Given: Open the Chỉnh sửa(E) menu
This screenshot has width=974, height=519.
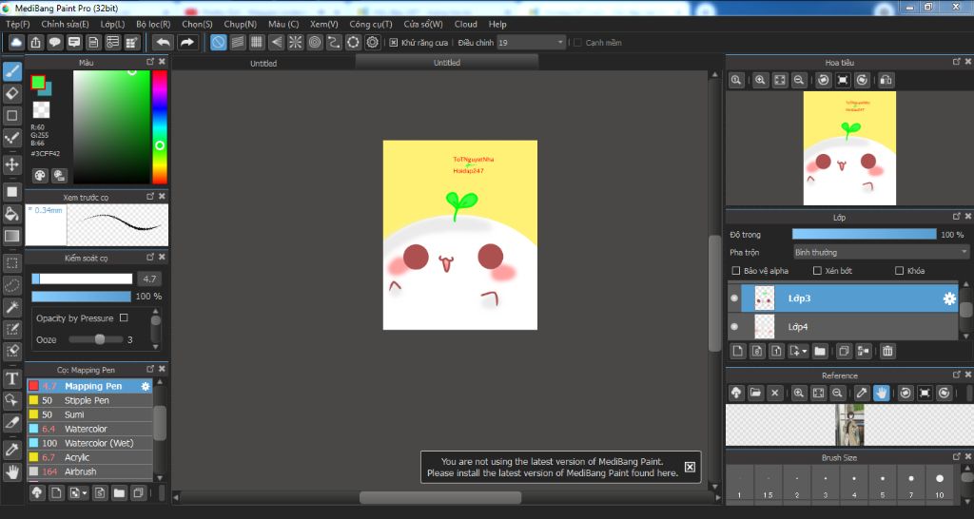Looking at the screenshot, I should [x=65, y=24].
